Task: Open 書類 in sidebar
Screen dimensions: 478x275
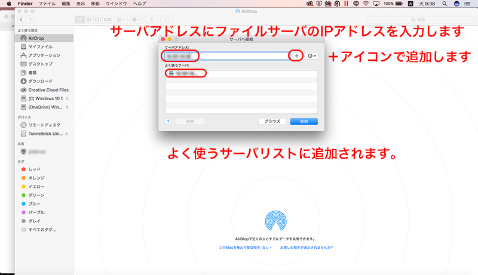Action: point(44,73)
